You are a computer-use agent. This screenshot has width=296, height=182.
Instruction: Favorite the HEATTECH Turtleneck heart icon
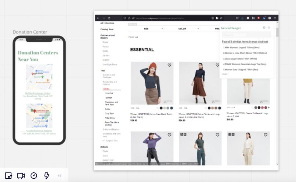[x=217, y=65]
